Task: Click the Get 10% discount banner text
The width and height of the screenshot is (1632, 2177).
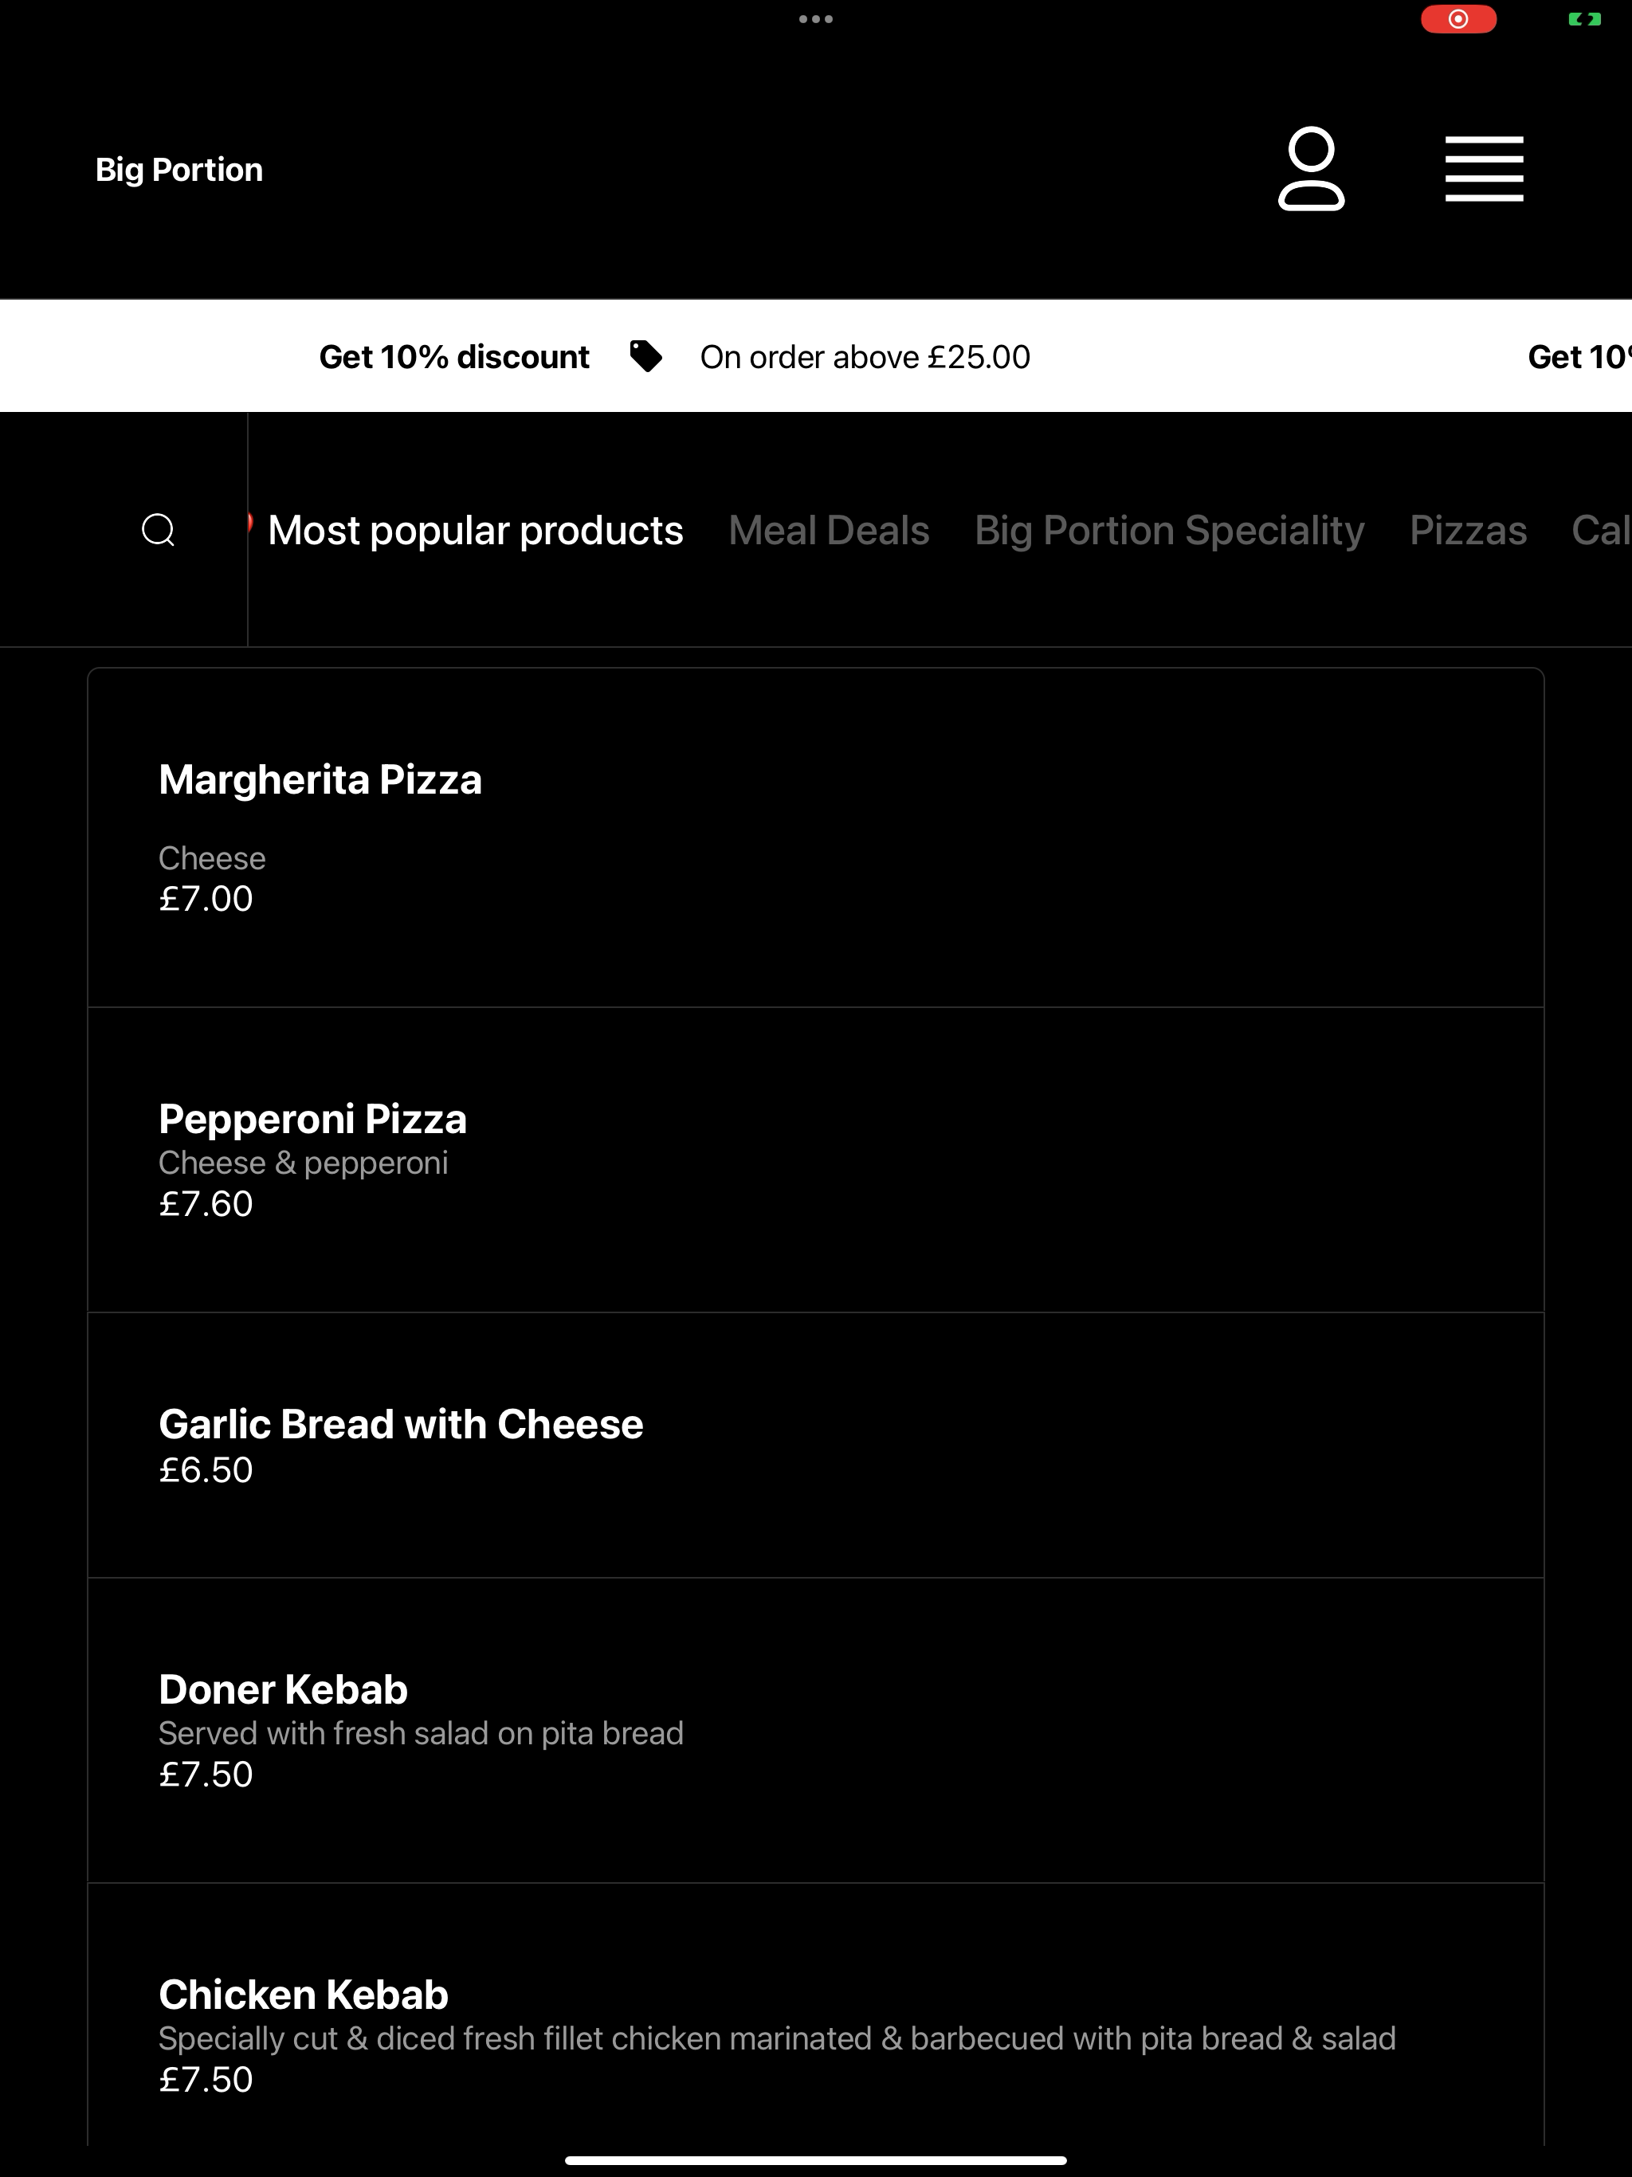Action: (453, 356)
